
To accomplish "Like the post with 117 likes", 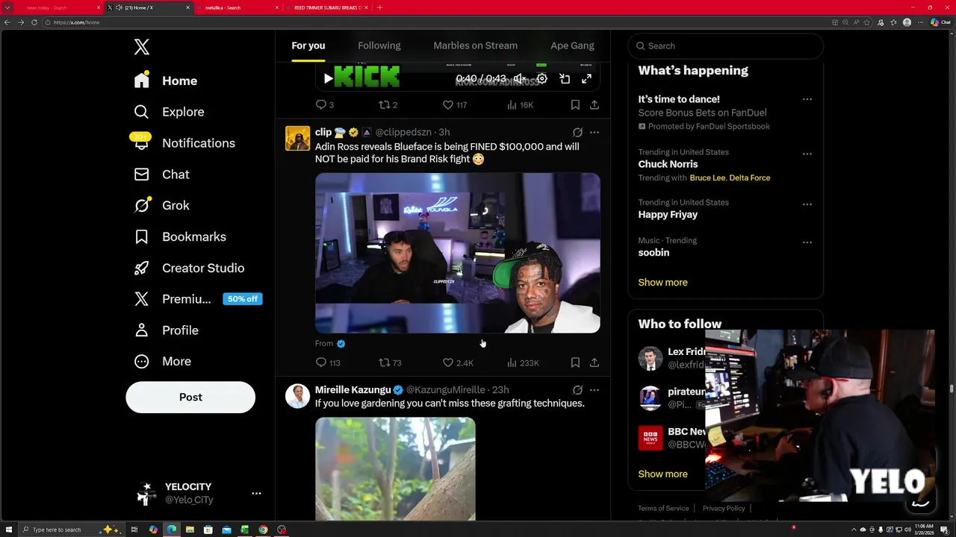I will (x=454, y=105).
